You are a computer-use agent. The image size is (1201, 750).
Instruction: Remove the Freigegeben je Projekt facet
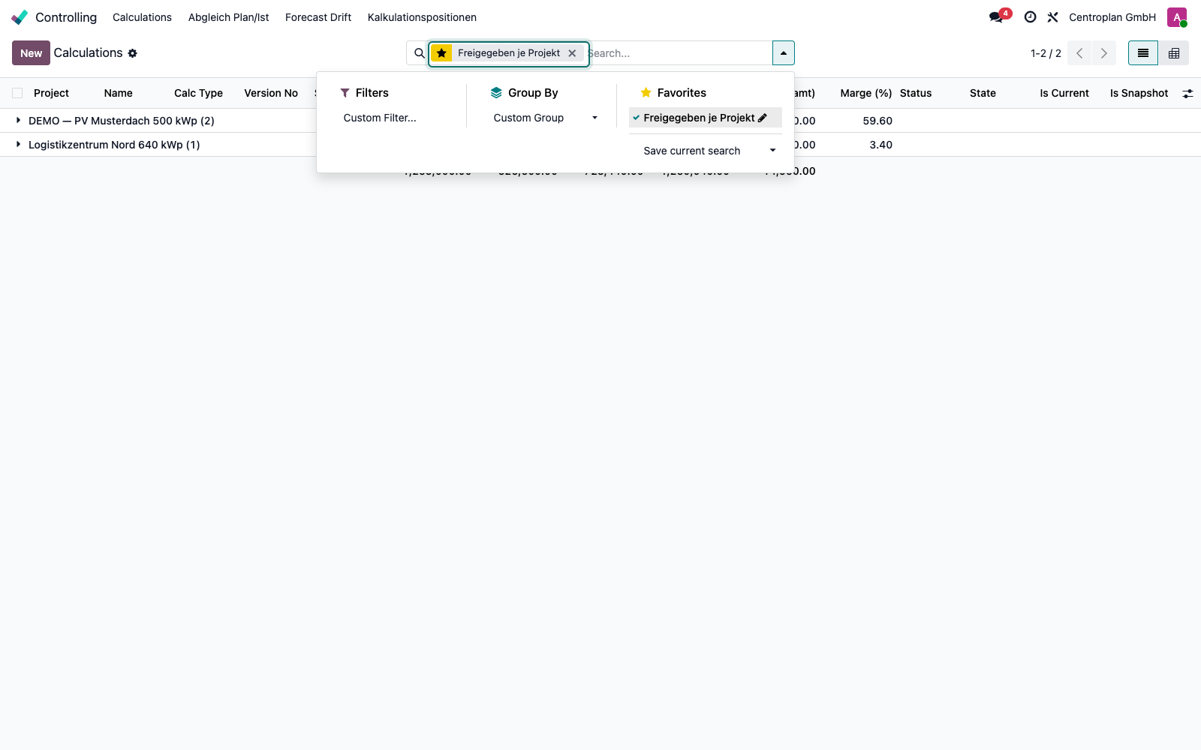pyautogui.click(x=572, y=53)
